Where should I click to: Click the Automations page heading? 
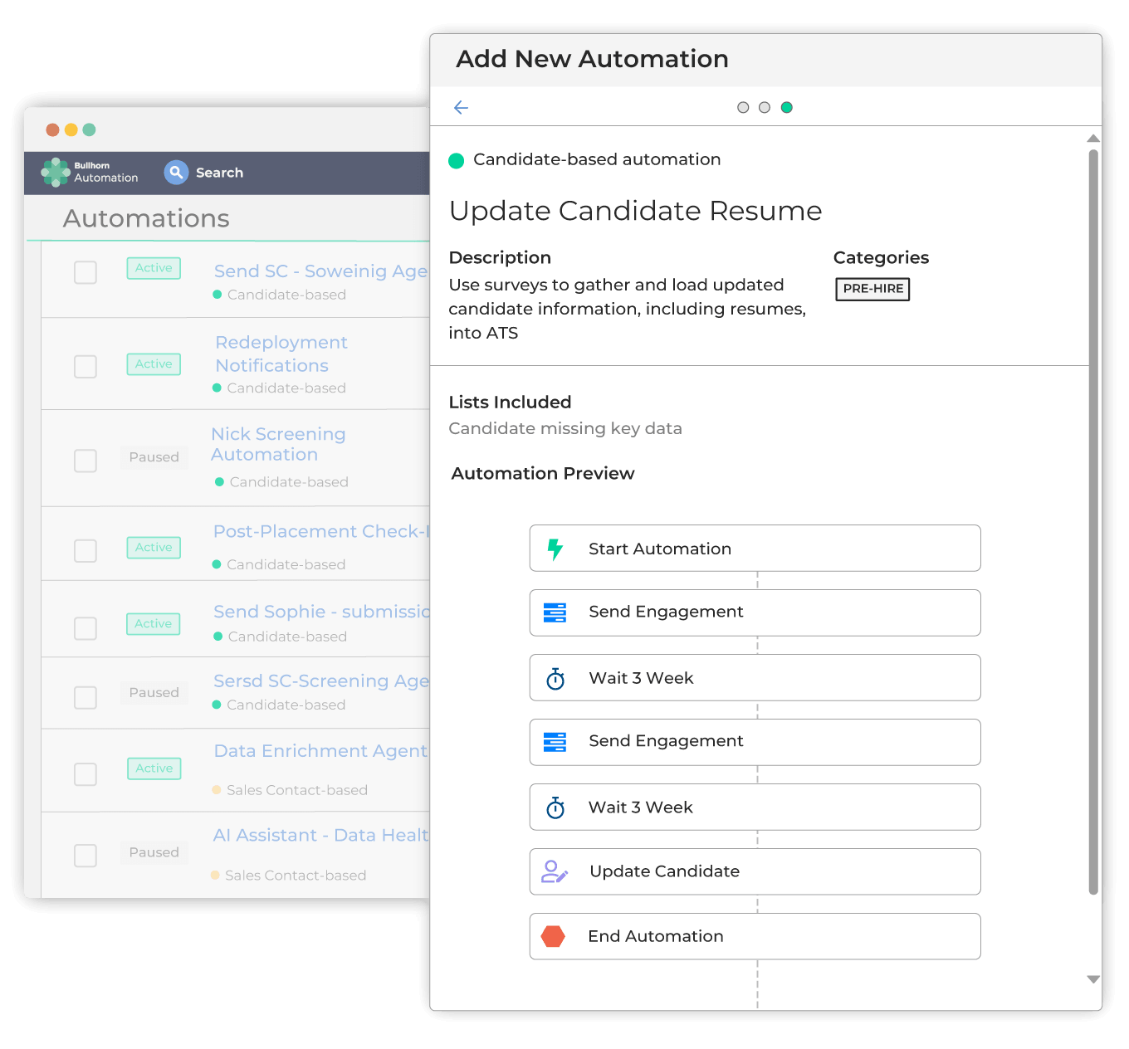146,218
